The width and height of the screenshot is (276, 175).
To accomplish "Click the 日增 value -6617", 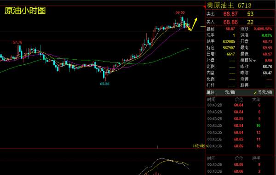I will (x=230, y=54).
